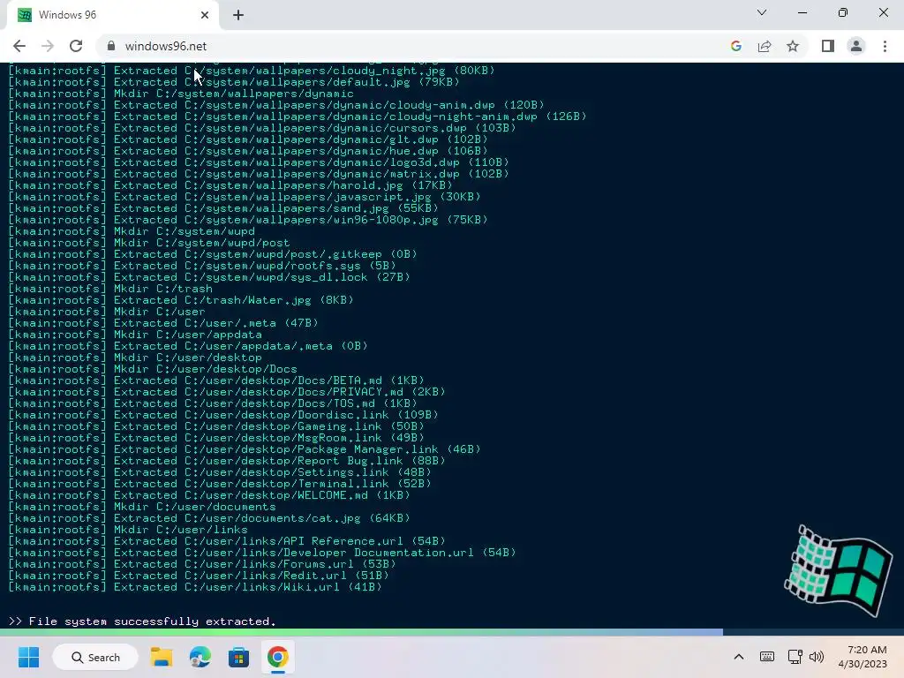Click the WELCOME.md (1KB) line

tap(209, 495)
